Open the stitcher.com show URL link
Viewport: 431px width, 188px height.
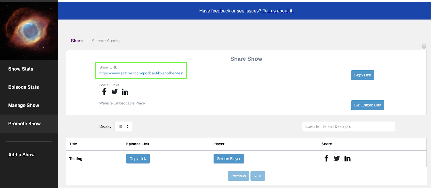tap(141, 73)
